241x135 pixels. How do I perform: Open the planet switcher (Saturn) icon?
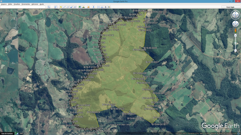[x=88, y=7]
